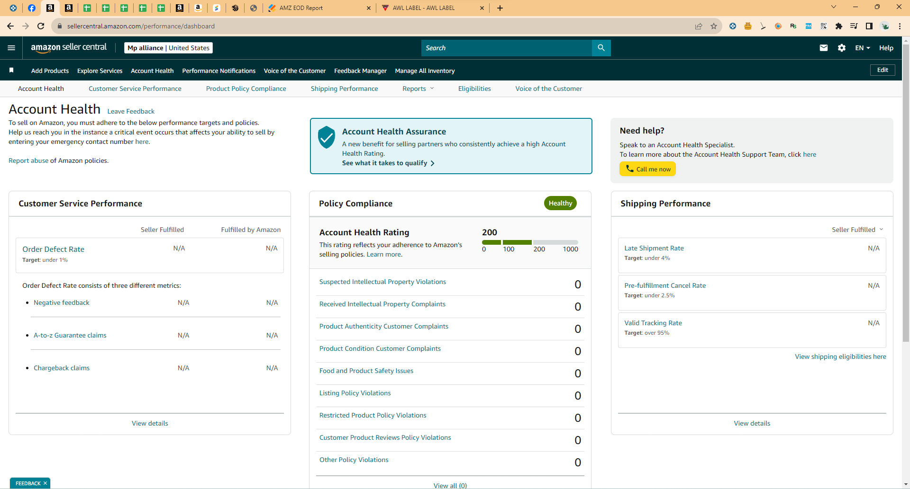Switch to the Facebook pinned tab

tap(32, 8)
